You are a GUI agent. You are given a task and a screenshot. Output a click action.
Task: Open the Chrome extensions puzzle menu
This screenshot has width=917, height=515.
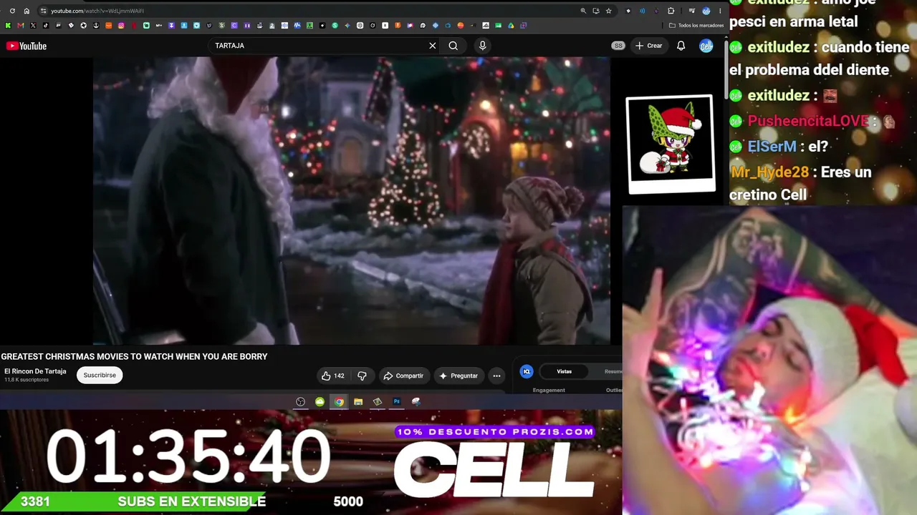pos(671,11)
